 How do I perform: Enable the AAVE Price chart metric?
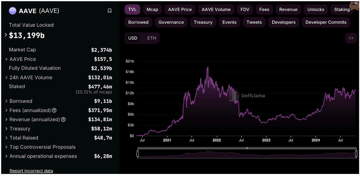pos(180,10)
